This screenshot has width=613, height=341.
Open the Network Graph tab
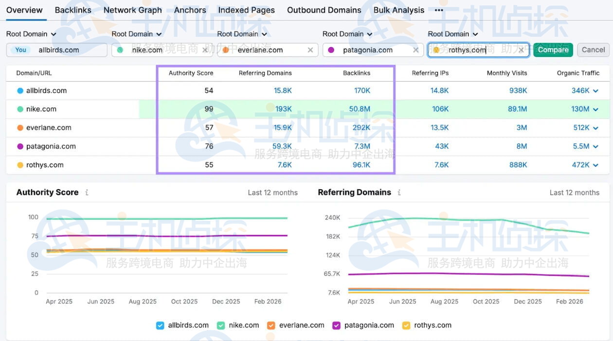tap(133, 10)
